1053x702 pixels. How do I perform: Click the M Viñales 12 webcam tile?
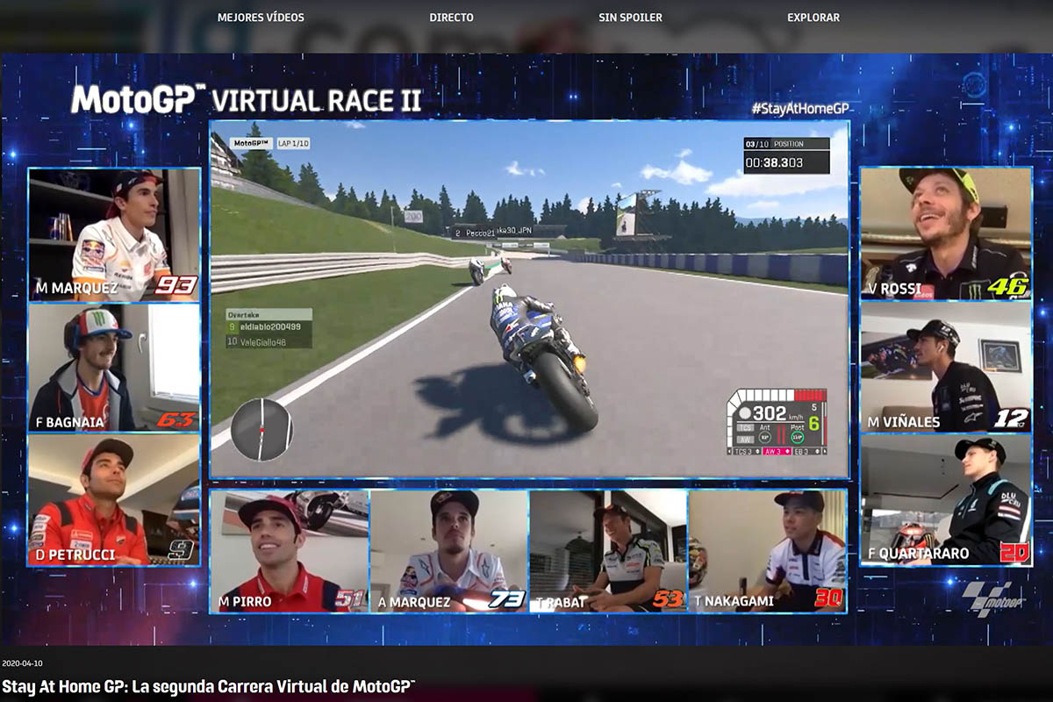tap(945, 367)
